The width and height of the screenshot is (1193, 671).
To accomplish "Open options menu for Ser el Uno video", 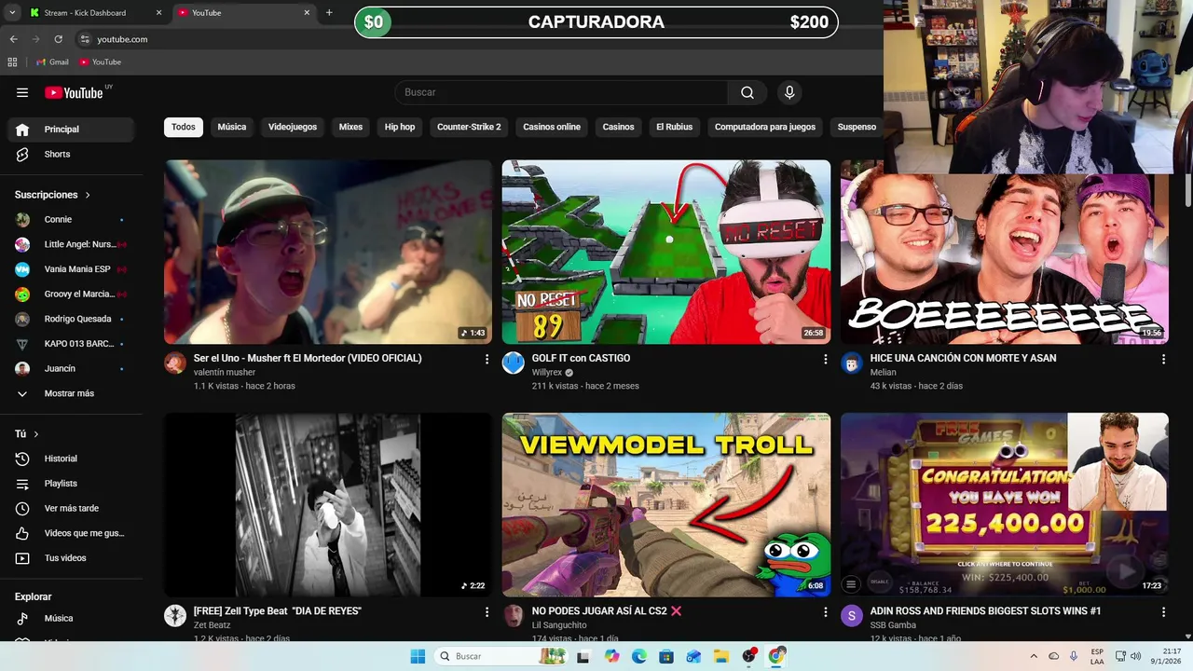I will [487, 359].
